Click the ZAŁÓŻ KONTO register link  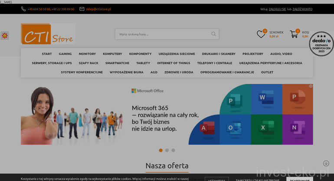coord(302,9)
